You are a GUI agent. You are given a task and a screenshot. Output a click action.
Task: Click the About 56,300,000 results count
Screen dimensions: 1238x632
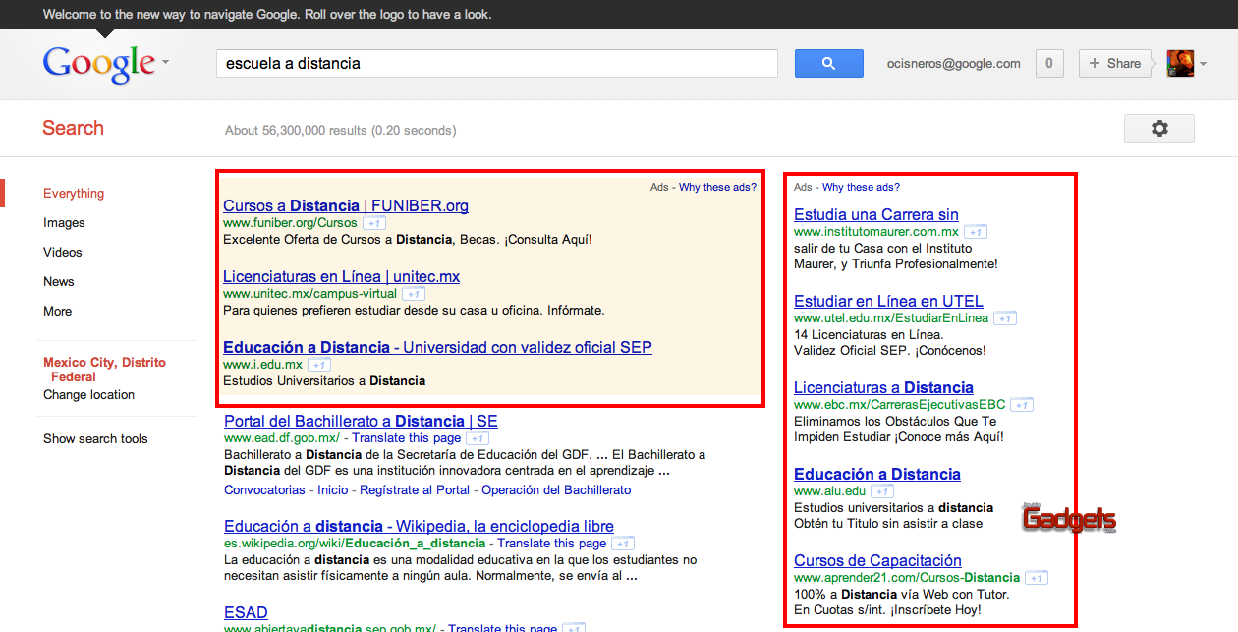click(341, 130)
